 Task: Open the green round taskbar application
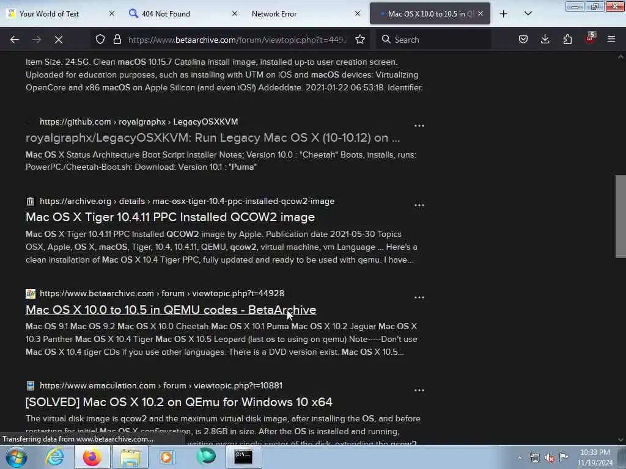(206, 457)
